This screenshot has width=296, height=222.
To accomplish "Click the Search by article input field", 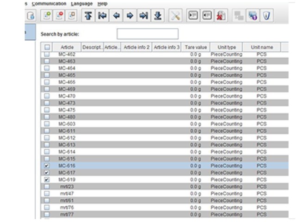I will point(147,34).
